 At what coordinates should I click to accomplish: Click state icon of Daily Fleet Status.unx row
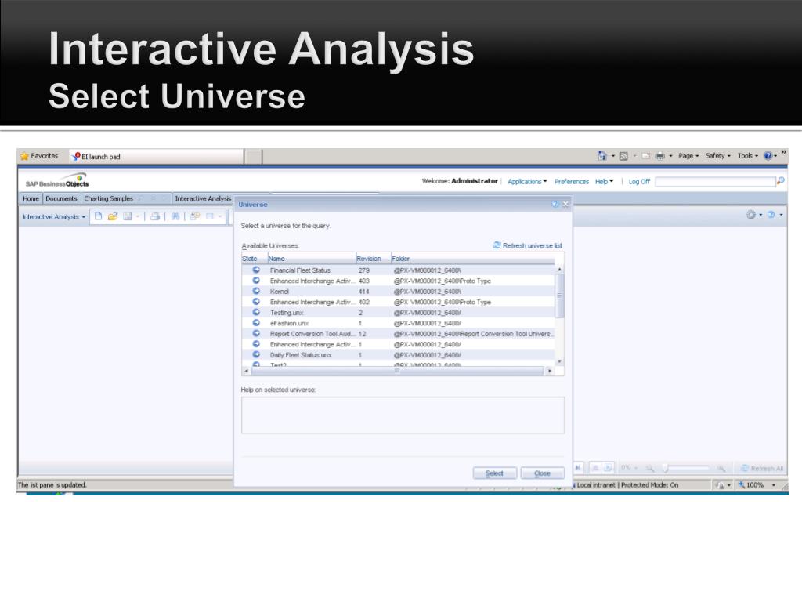pos(256,354)
